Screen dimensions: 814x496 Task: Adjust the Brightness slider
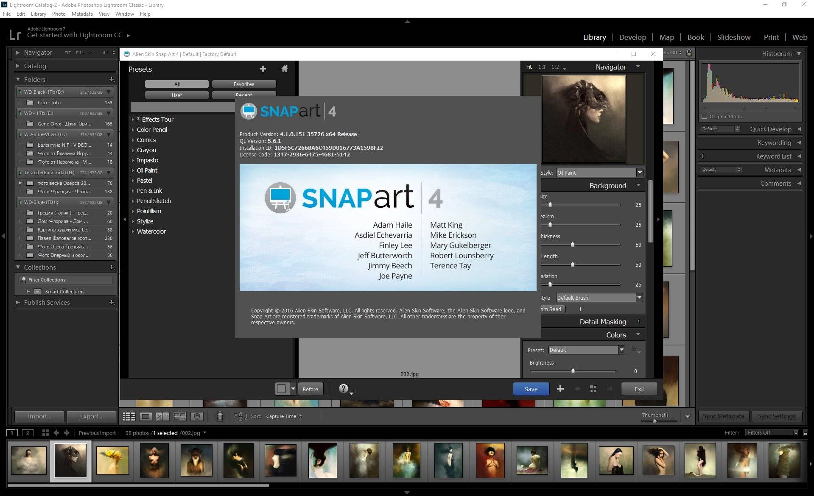point(573,371)
